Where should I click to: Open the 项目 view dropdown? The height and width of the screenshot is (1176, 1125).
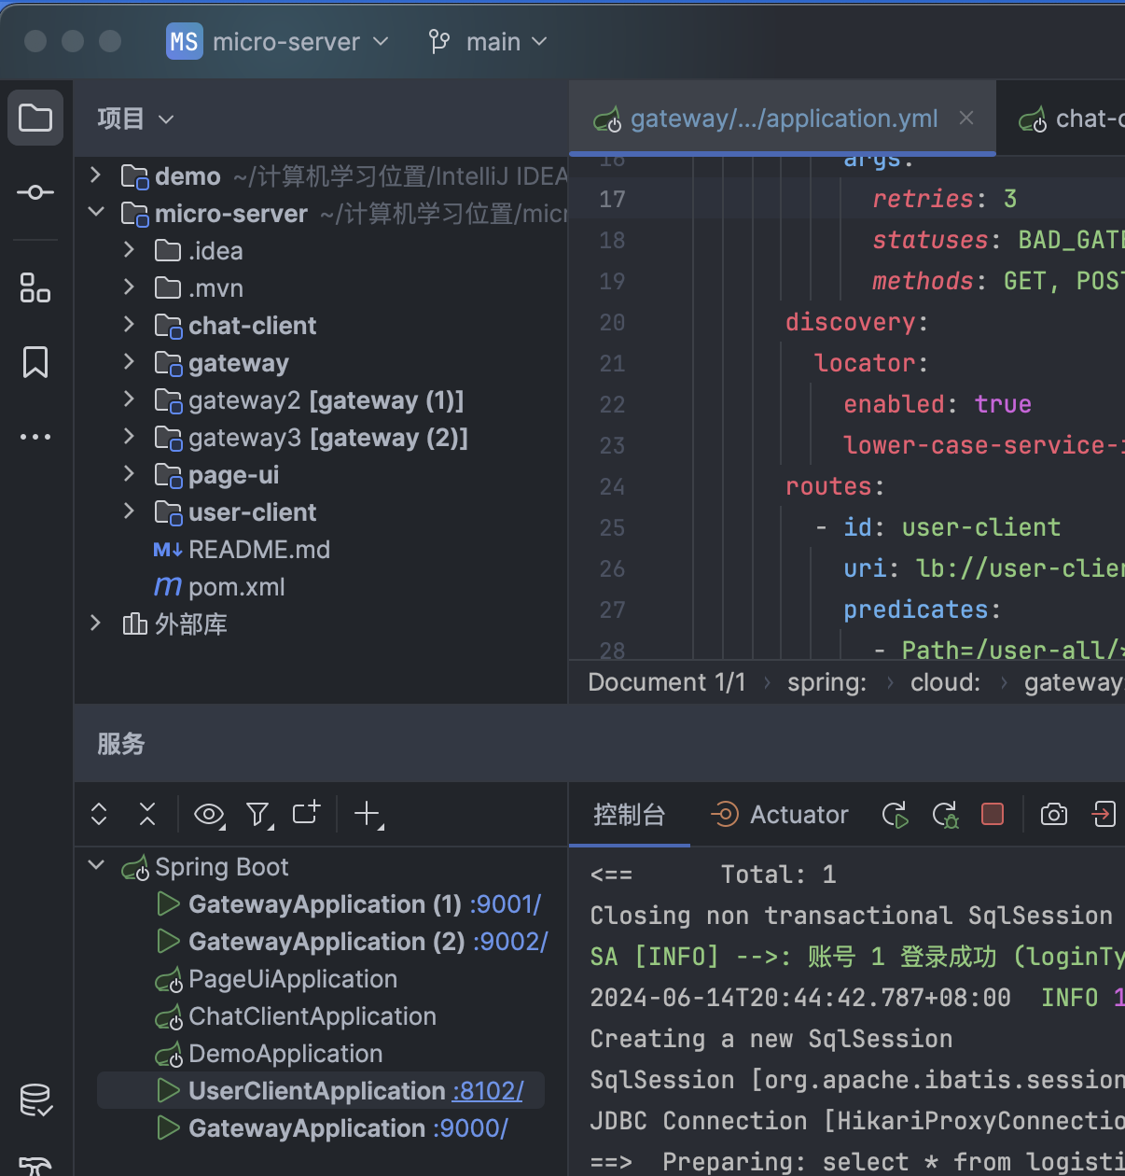[136, 119]
